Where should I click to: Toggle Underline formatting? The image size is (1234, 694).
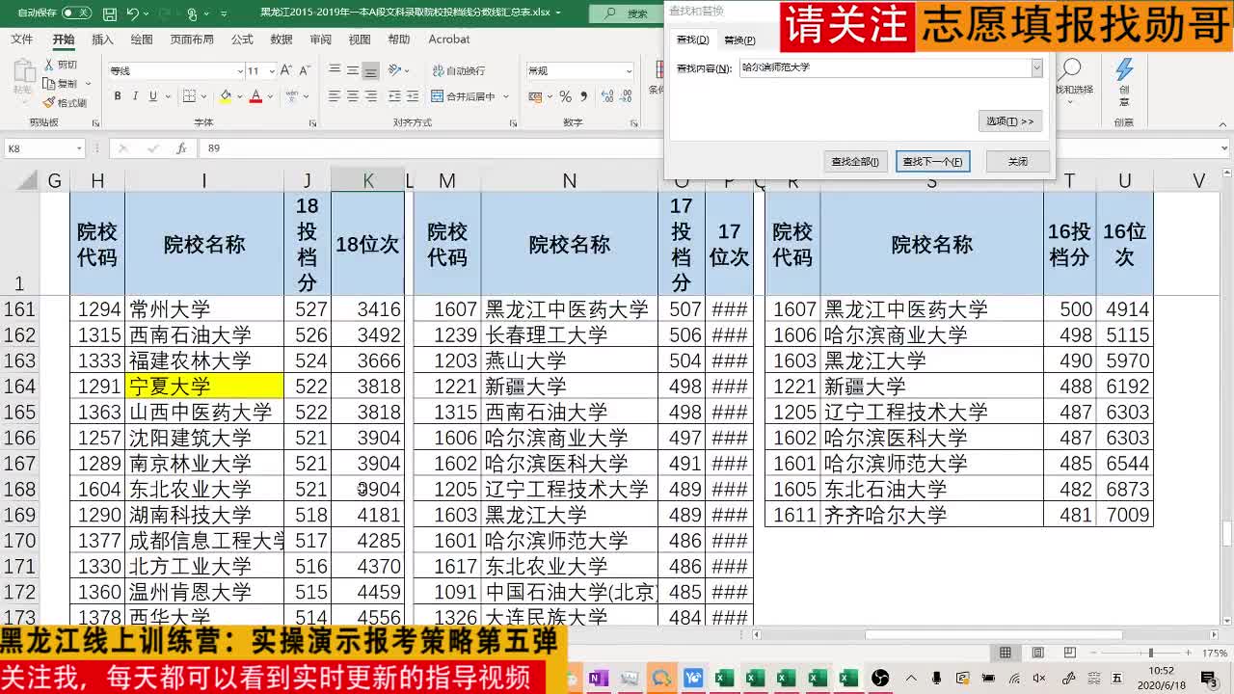pyautogui.click(x=153, y=96)
